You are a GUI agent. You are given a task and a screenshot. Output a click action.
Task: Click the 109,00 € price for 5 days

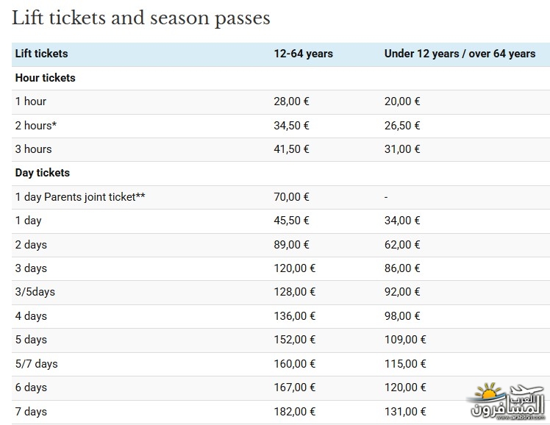(405, 340)
